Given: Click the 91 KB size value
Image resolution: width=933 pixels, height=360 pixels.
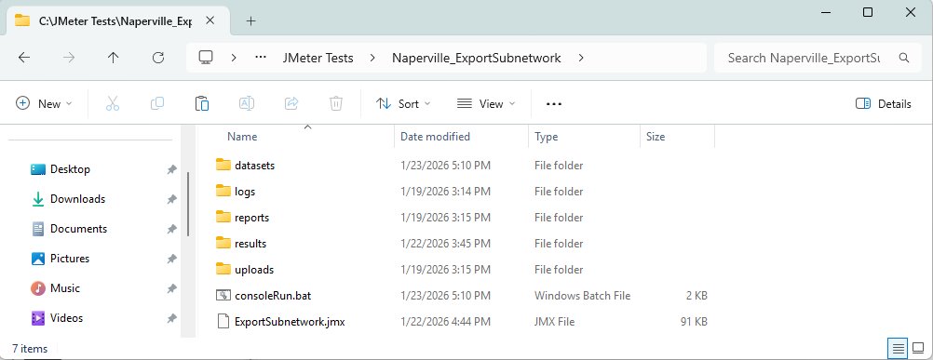Looking at the screenshot, I should tap(694, 322).
